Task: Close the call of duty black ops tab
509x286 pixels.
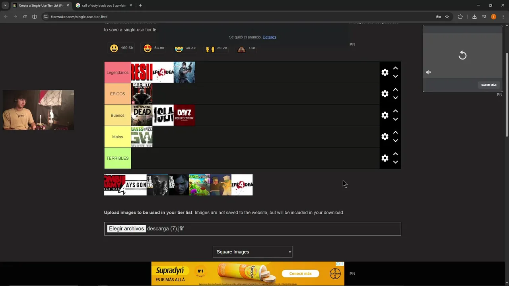Action: pyautogui.click(x=131, y=6)
